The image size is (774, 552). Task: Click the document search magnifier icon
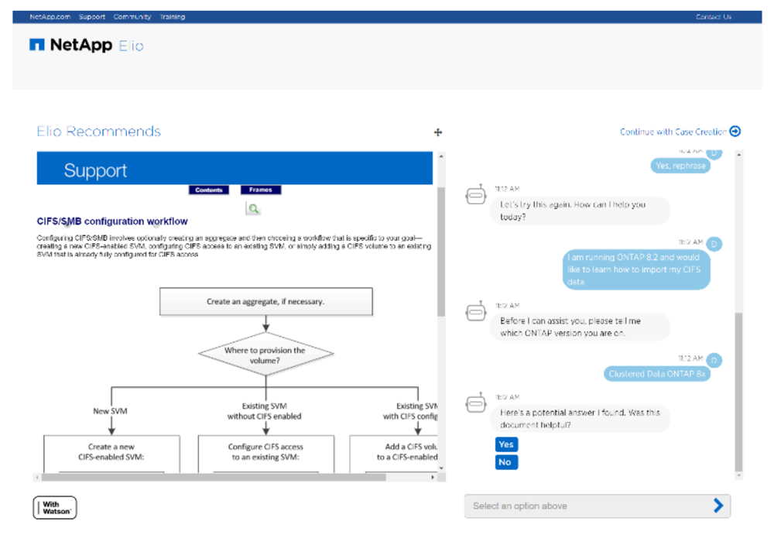click(253, 209)
